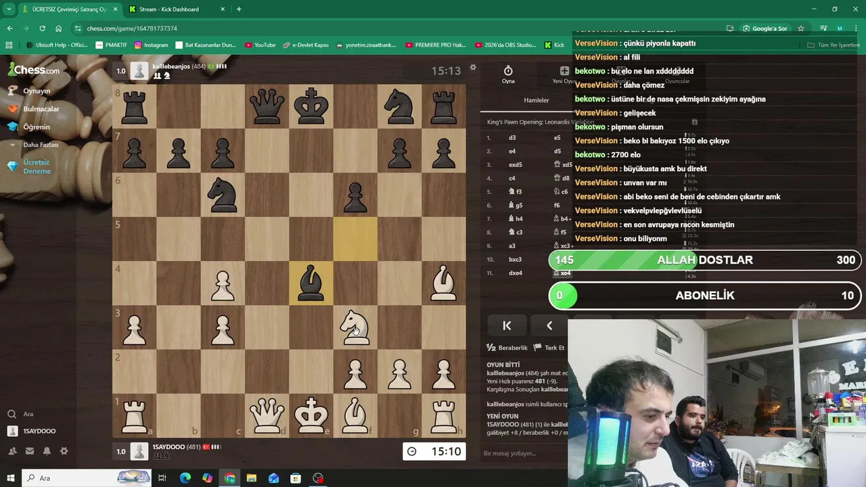Bookmark this page with star icon

801,28
